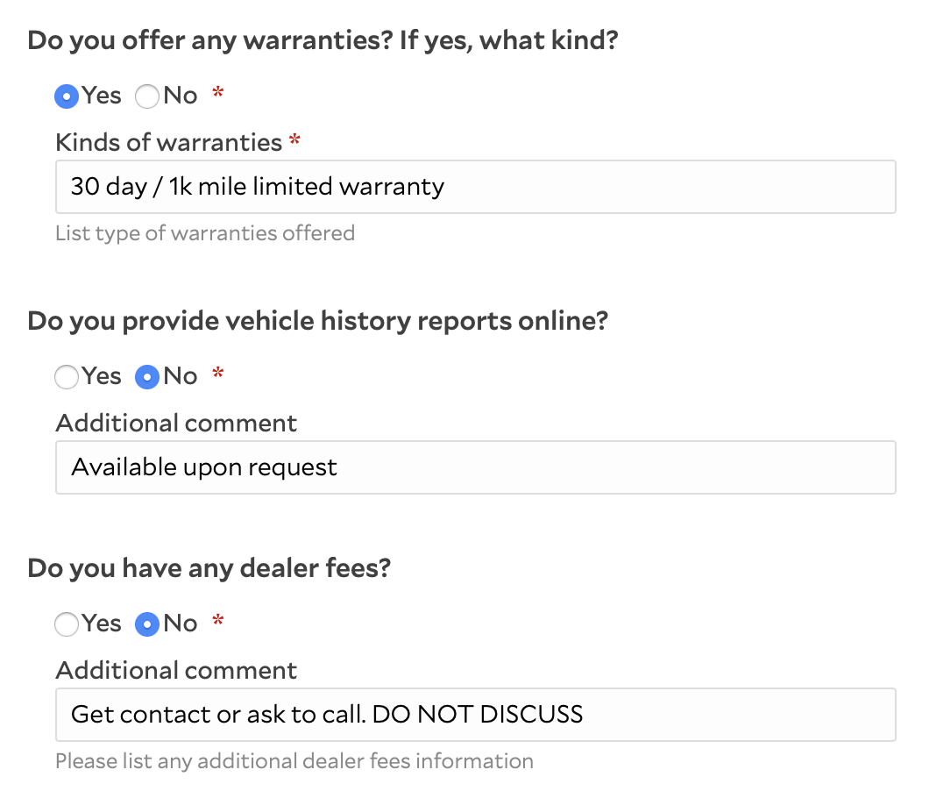Click 'Additional comment' label under vehicle history question
The image size is (929, 791).
176,424
